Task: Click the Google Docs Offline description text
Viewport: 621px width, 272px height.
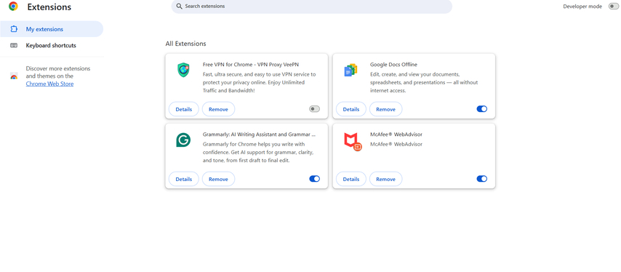Action: (424, 82)
